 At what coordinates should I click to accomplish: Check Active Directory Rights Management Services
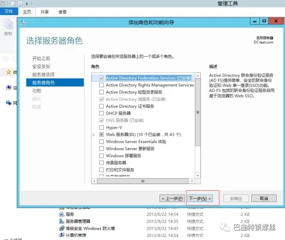tap(101, 85)
